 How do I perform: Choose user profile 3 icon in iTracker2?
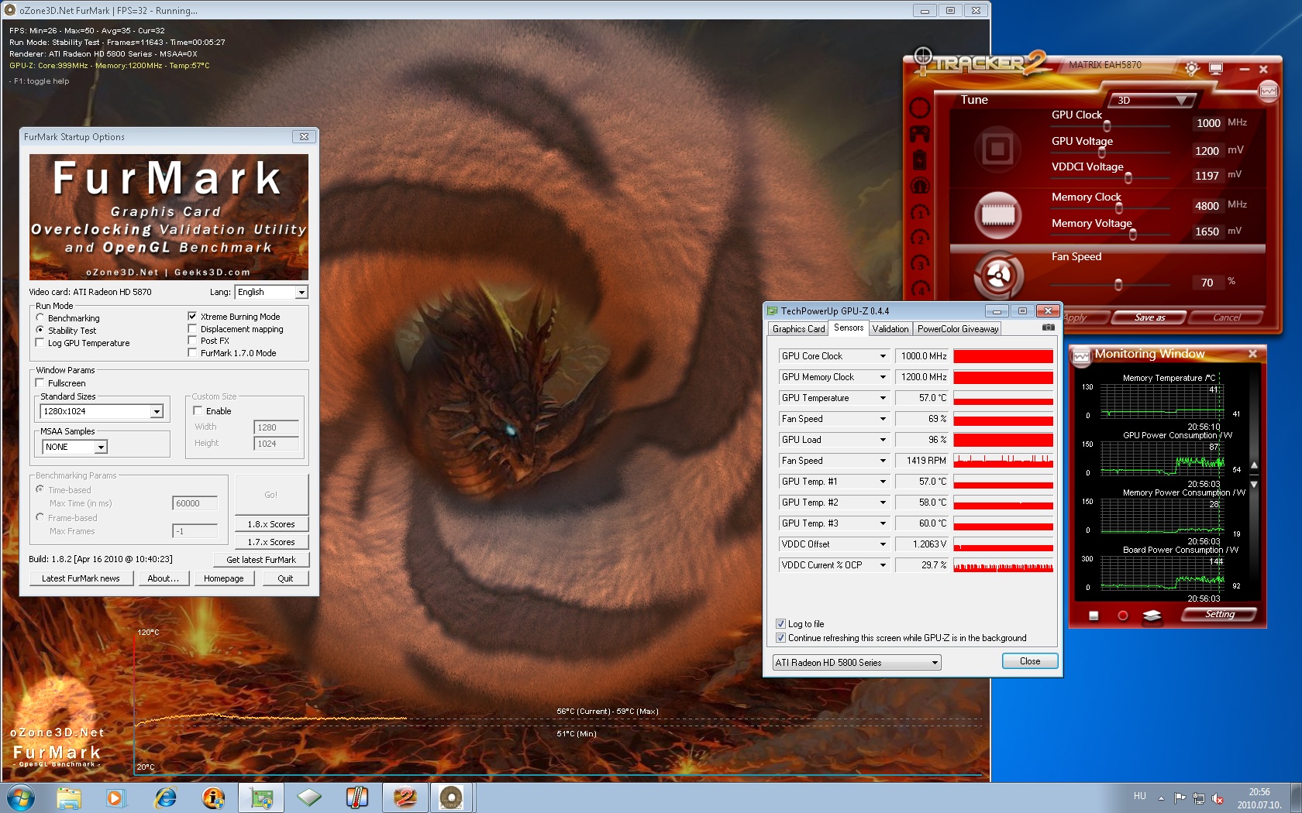tap(920, 263)
